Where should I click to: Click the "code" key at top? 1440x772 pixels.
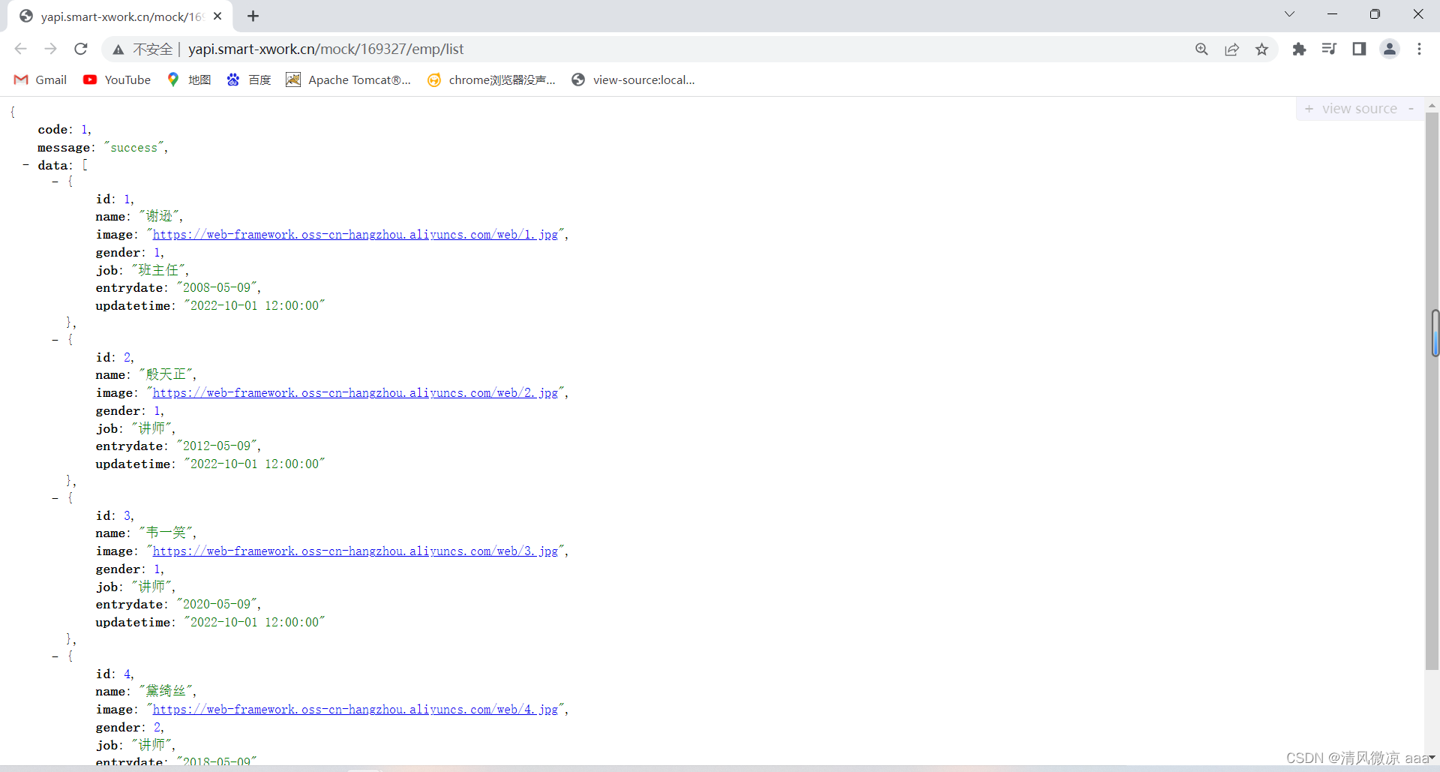[52, 130]
